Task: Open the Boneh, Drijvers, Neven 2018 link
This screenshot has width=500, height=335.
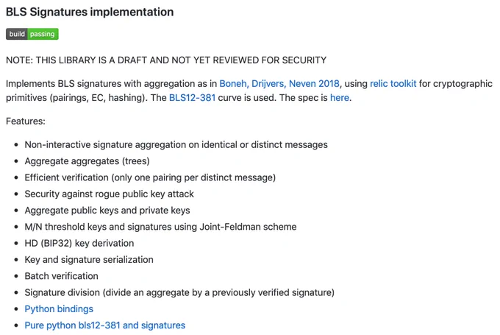Action: pos(279,84)
